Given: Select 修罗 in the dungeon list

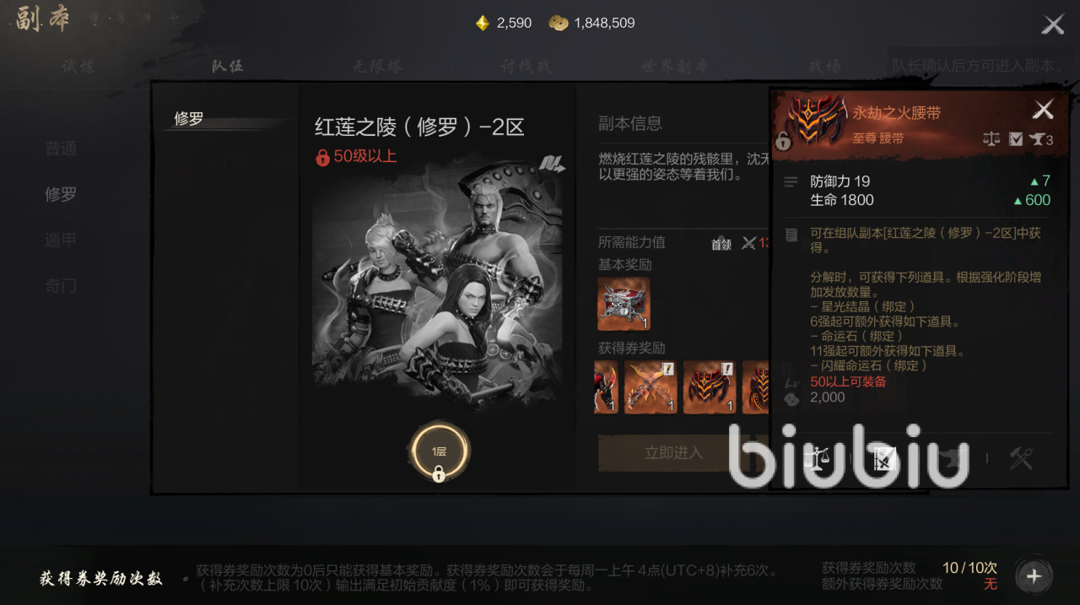Looking at the screenshot, I should [x=189, y=119].
